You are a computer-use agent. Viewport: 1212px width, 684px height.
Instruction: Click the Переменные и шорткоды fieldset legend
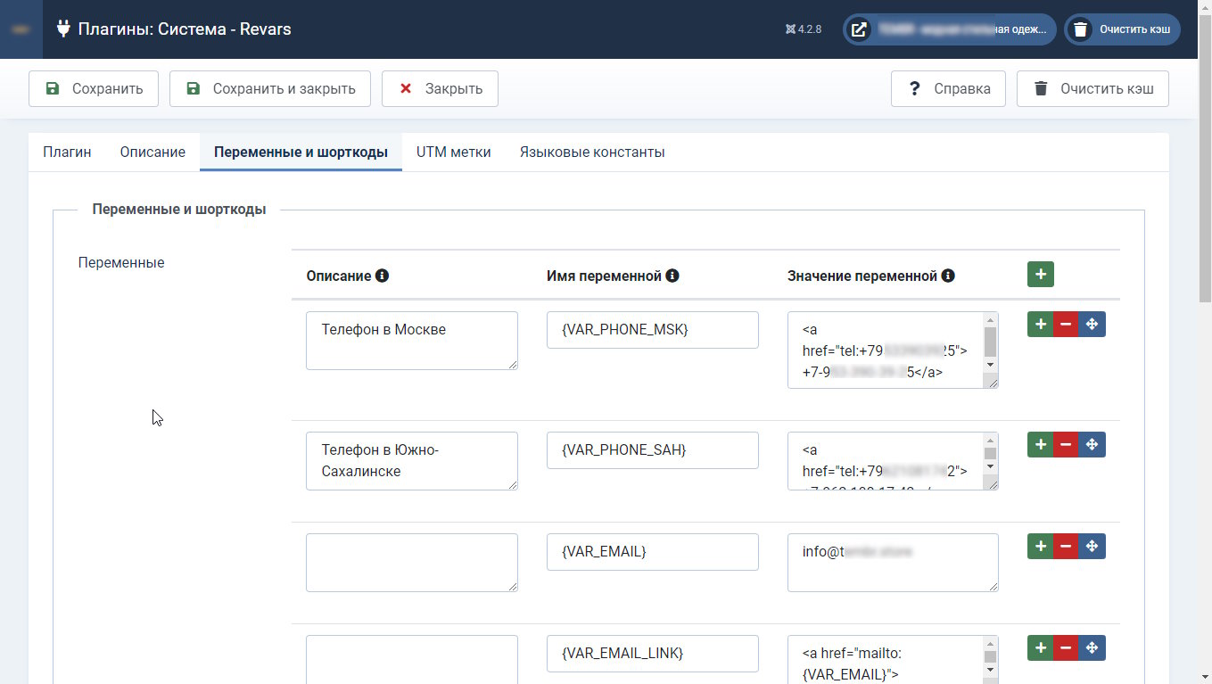179,210
